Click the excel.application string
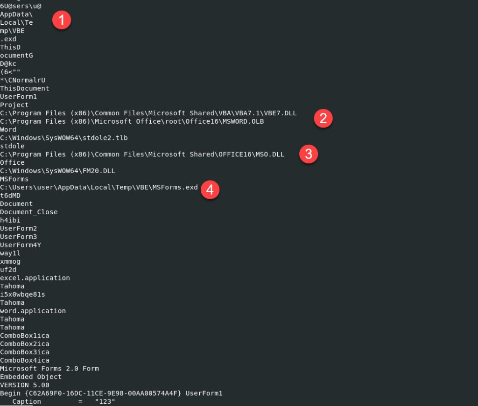This screenshot has width=478, height=406. coord(35,278)
